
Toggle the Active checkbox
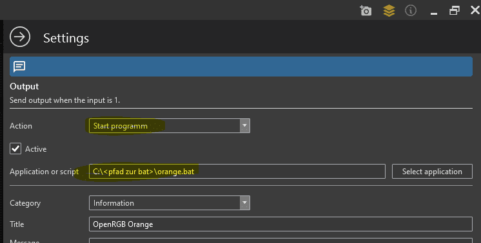point(15,148)
